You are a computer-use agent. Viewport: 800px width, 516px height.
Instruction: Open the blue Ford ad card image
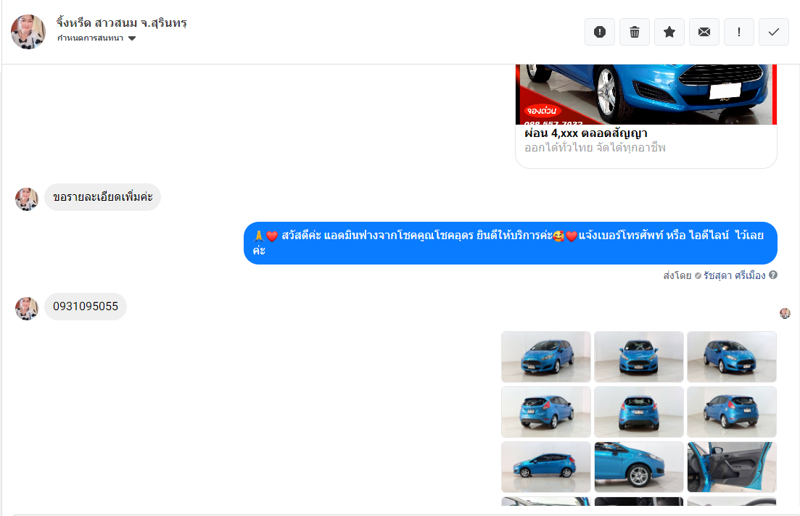tap(646, 94)
